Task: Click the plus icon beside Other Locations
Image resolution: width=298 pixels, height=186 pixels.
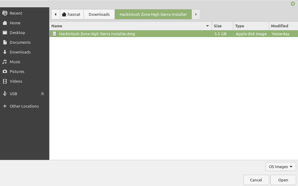Action: pyautogui.click(x=5, y=106)
